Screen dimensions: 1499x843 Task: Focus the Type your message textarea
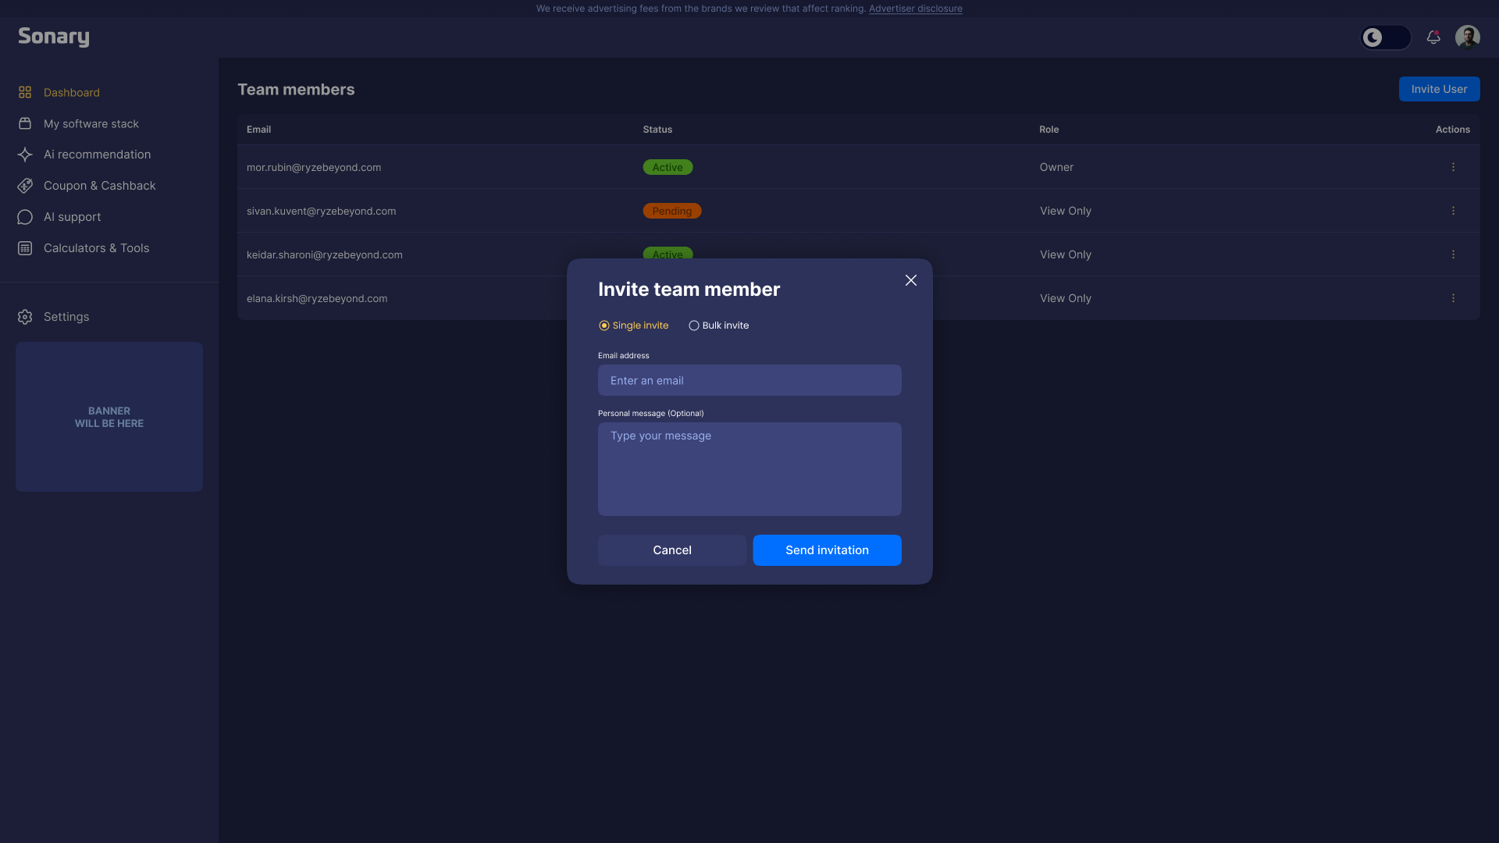pos(749,469)
